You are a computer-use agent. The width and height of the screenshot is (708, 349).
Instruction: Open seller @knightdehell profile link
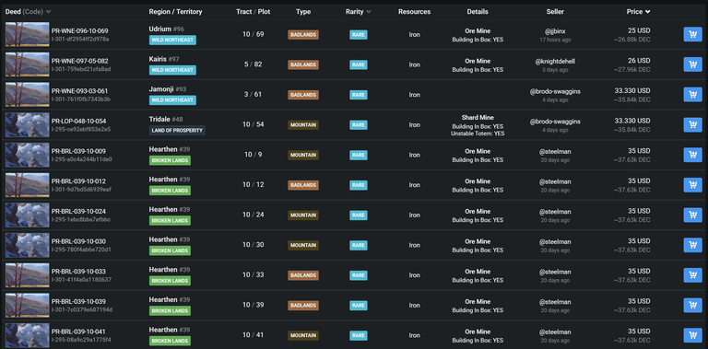point(555,62)
